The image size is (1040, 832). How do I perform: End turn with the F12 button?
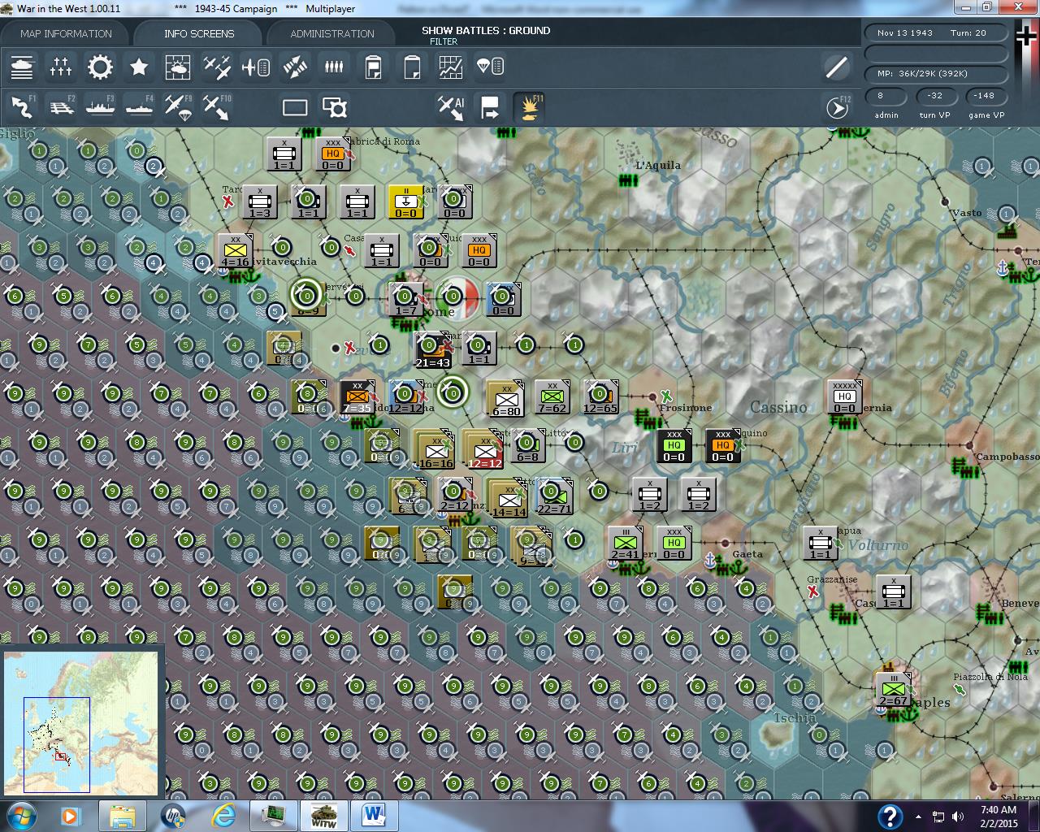pos(837,107)
